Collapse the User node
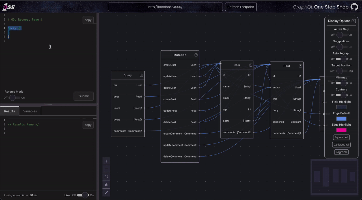Viewport: 362px width, 200px height. click(x=251, y=65)
